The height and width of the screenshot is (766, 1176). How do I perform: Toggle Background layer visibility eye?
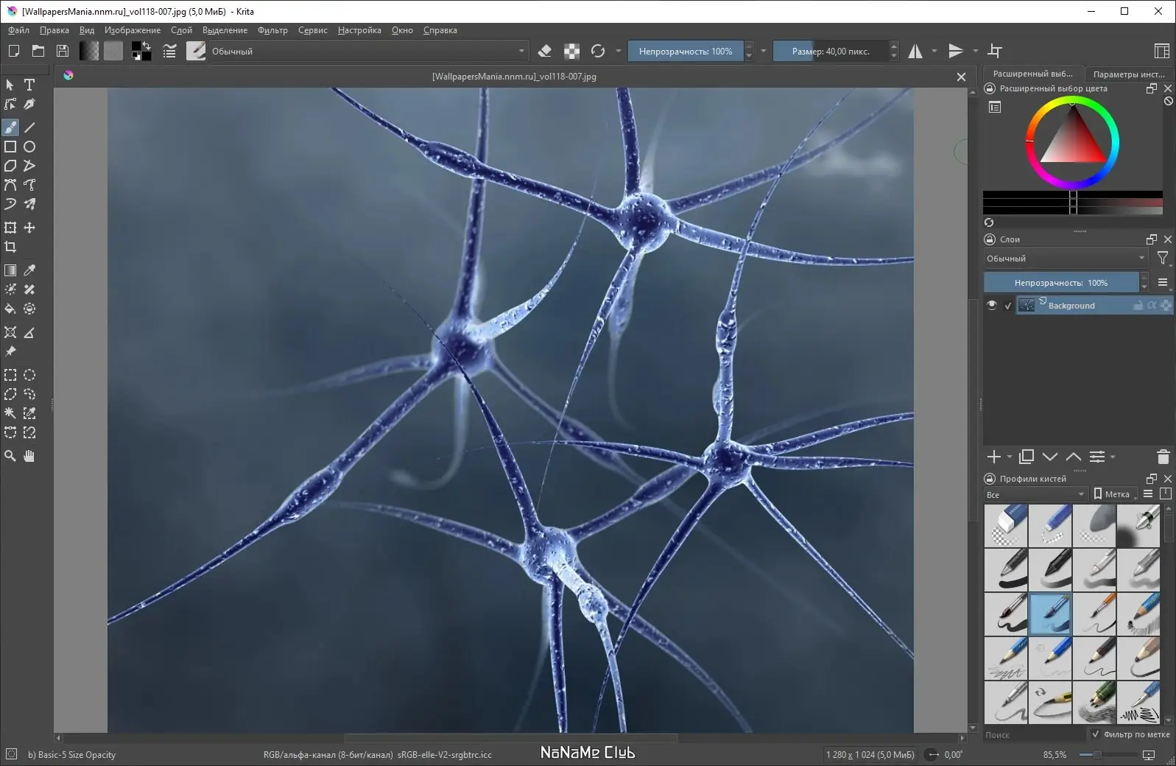[x=992, y=305]
